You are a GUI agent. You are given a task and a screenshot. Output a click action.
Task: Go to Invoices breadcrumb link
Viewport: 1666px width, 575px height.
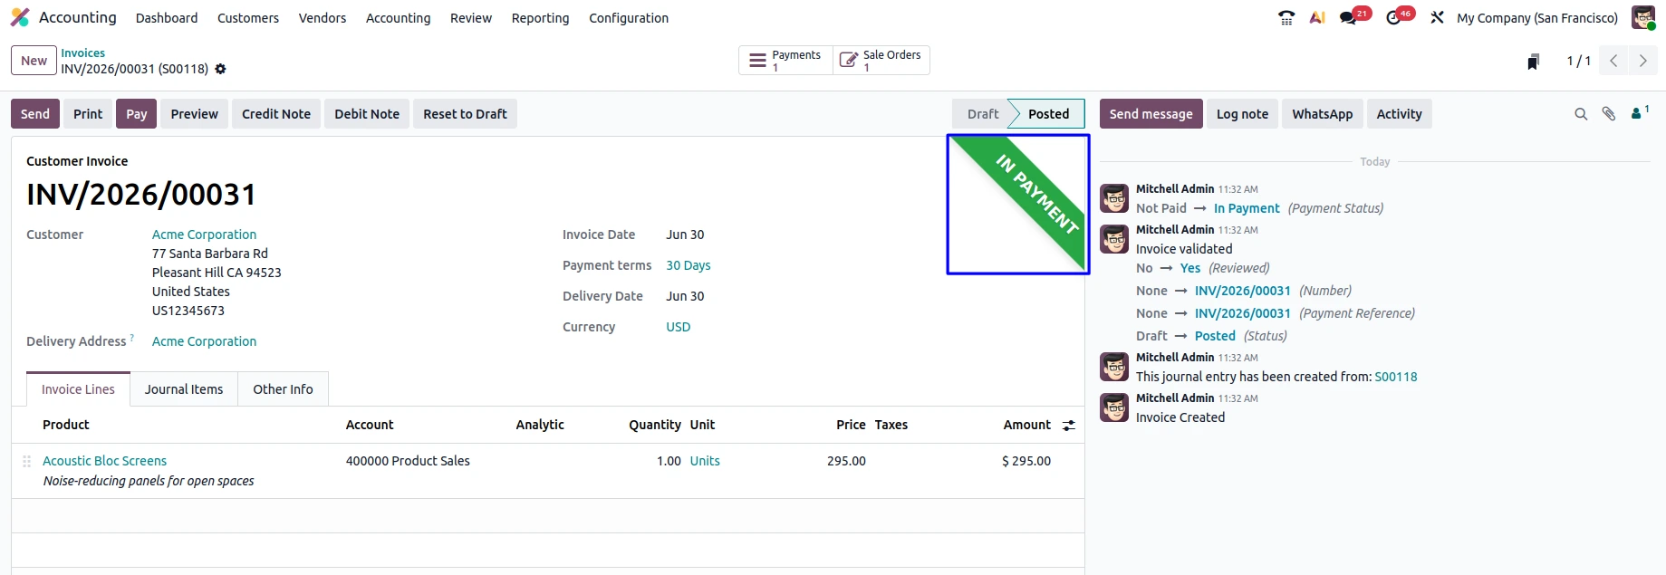click(x=83, y=53)
